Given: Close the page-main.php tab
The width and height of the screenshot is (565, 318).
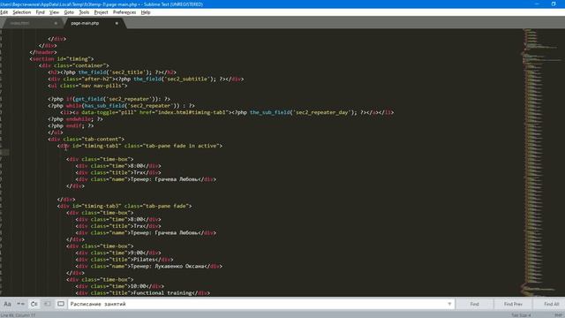Looking at the screenshot, I should [x=117, y=23].
